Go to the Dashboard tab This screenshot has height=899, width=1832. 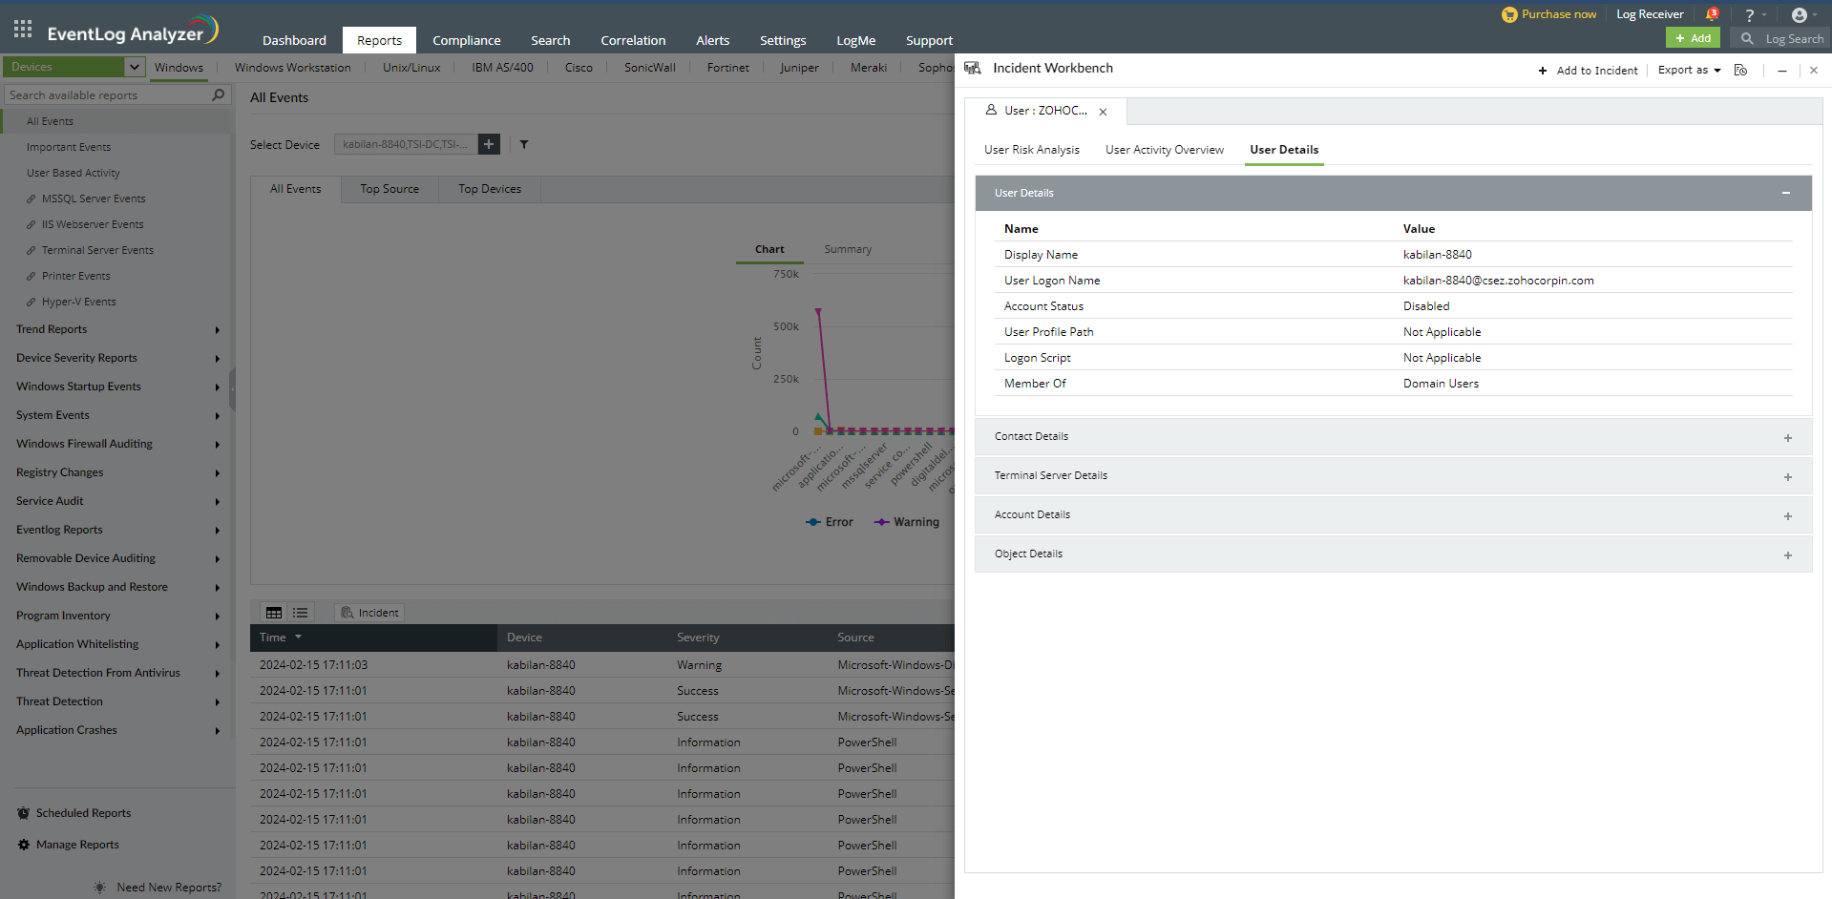tap(294, 40)
